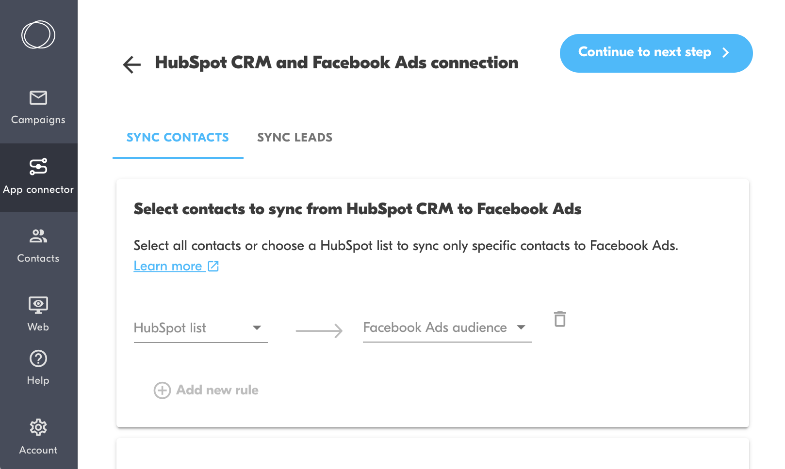Open Campaigns from the sidebar
Screen dimensions: 785x469
point(38,107)
